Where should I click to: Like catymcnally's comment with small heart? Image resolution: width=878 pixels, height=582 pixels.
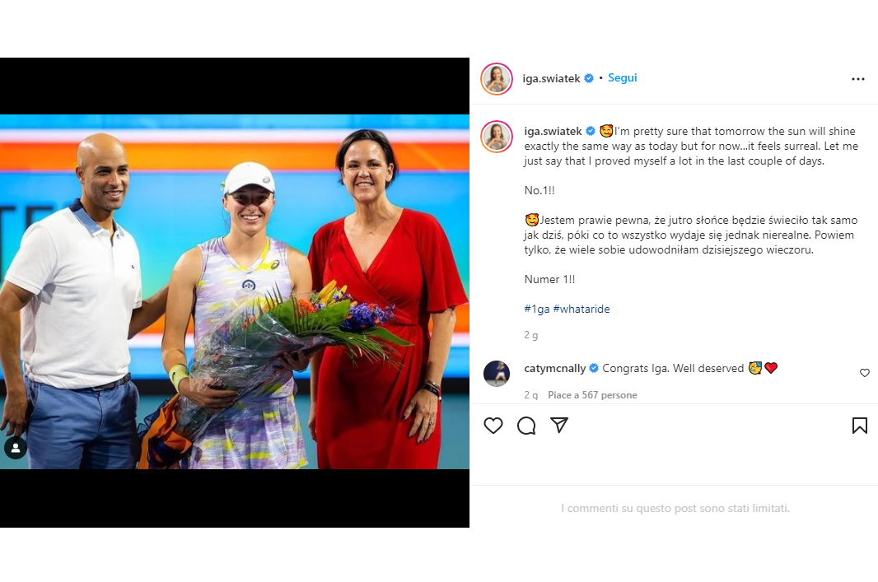(865, 373)
